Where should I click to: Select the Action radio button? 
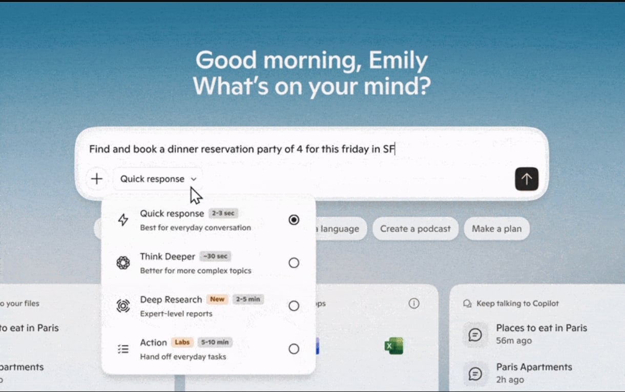pyautogui.click(x=294, y=349)
